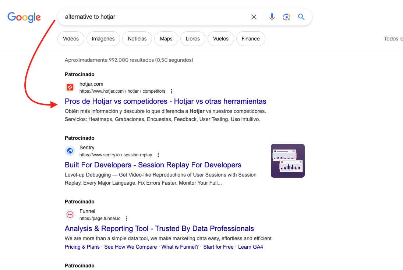Viewport: 403px width, 270px height.
Task: Click the Sentry site name
Action: [87, 148]
